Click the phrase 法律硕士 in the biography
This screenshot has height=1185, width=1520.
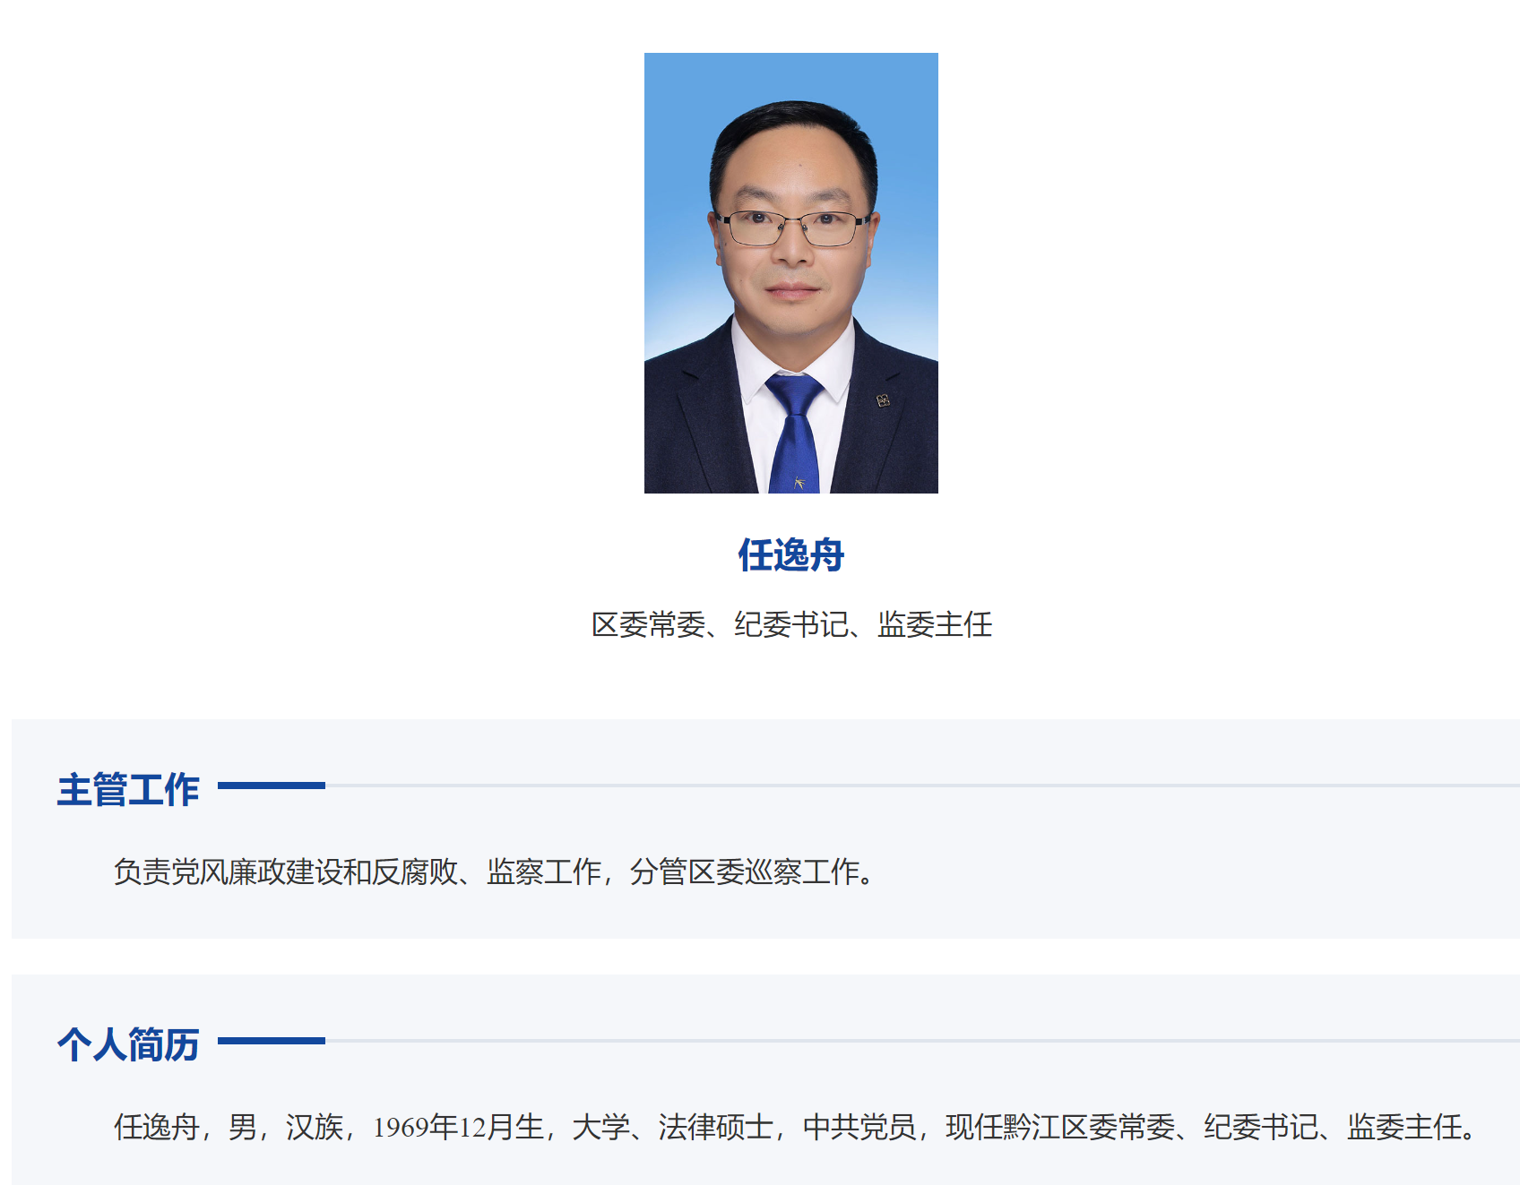pyautogui.click(x=715, y=1127)
